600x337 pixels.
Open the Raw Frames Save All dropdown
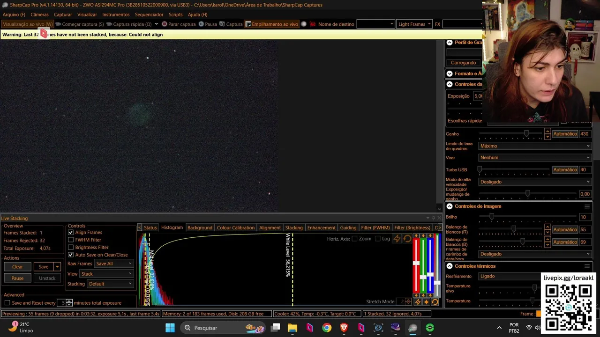click(x=114, y=264)
